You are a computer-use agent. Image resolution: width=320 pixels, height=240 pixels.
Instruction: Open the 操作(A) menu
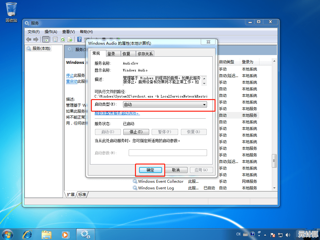[x=51, y=32]
